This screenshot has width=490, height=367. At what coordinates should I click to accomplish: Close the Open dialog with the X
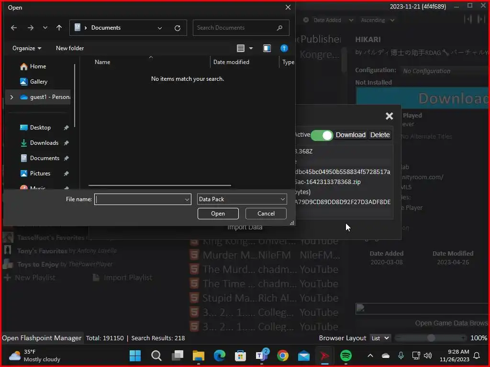[288, 7]
